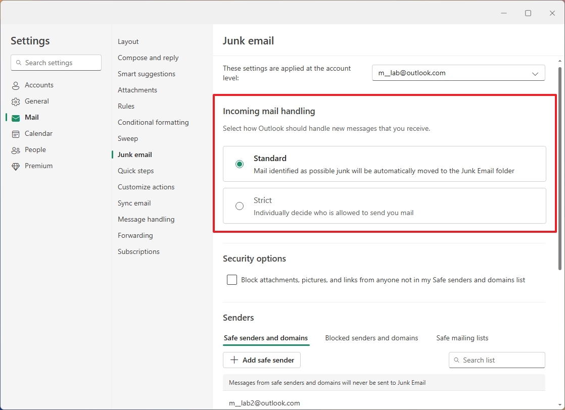
Task: Open Quick steps settings
Action: click(x=135, y=171)
